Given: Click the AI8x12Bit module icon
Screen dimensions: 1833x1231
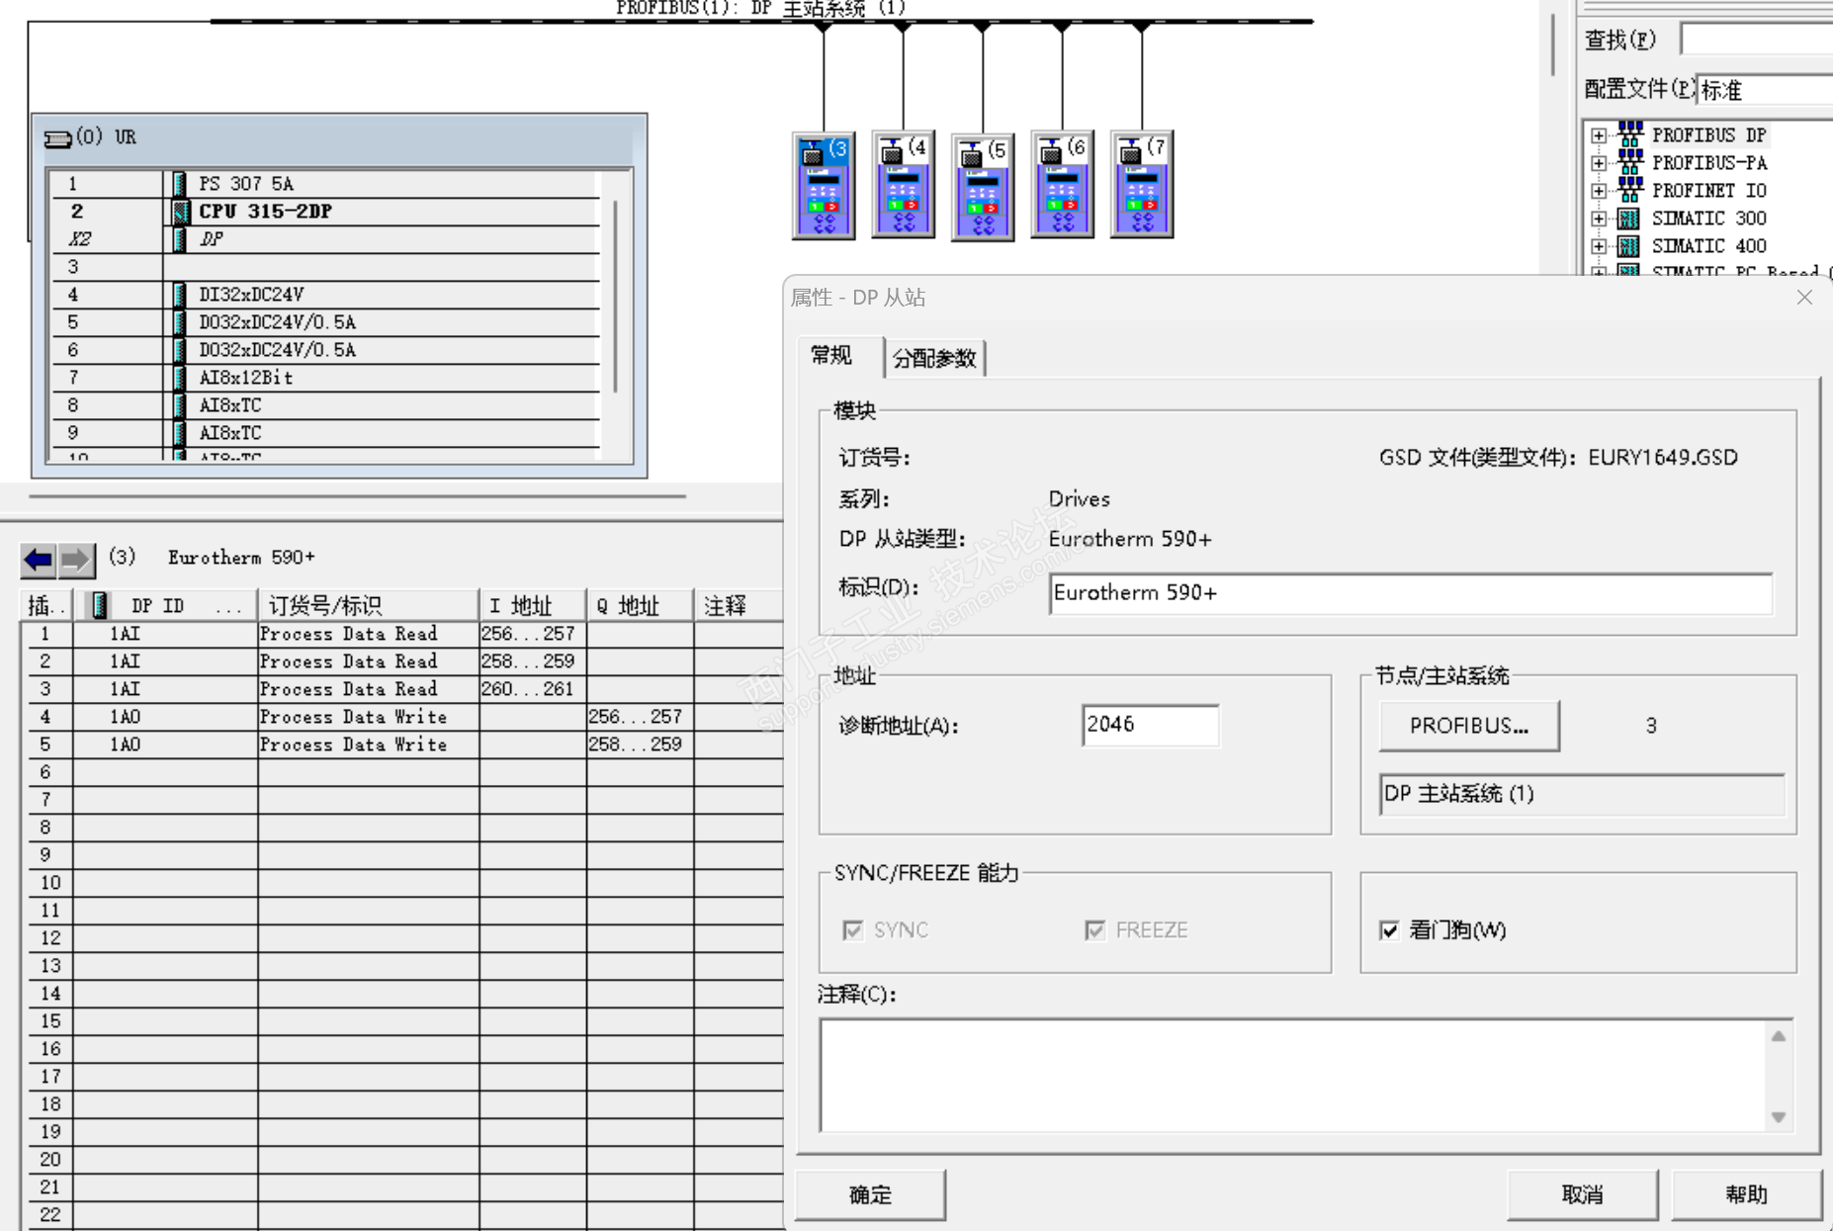Looking at the screenshot, I should coord(179,378).
